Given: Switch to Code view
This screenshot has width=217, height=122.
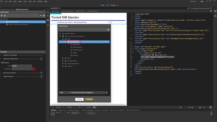Looking at the screenshot, I should (103, 5).
